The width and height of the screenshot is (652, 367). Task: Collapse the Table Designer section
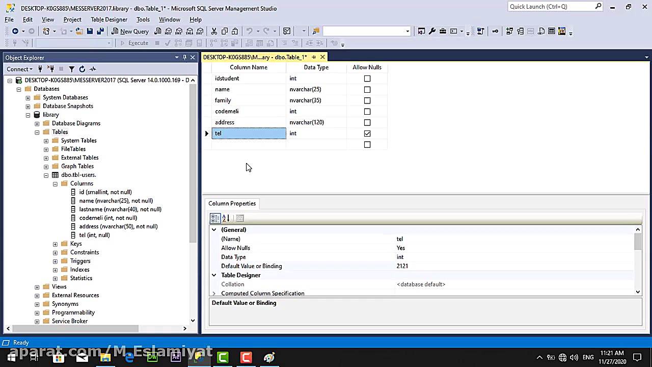214,275
